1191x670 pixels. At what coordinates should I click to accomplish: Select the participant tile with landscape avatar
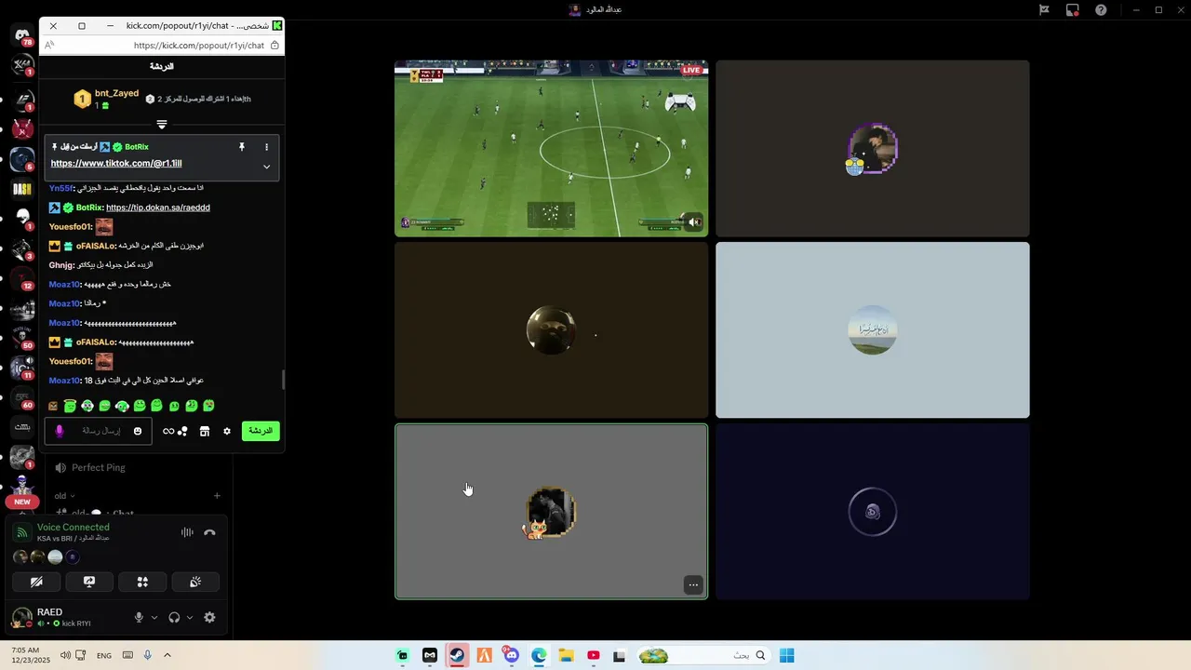[x=873, y=329]
